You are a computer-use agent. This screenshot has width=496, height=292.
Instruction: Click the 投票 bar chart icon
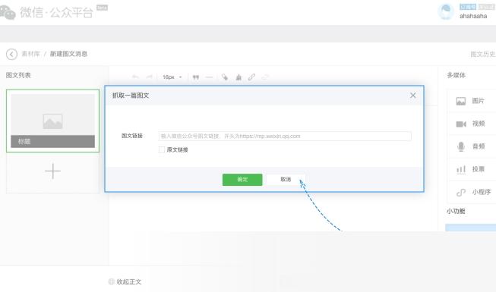click(x=461, y=169)
